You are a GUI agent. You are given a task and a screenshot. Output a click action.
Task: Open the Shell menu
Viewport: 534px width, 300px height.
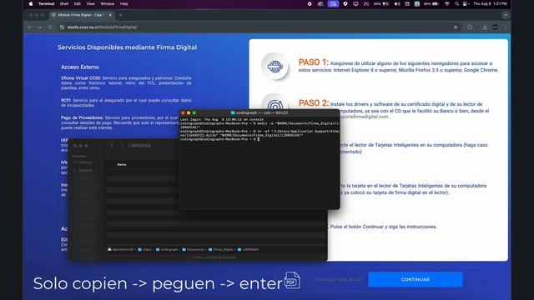click(64, 3)
